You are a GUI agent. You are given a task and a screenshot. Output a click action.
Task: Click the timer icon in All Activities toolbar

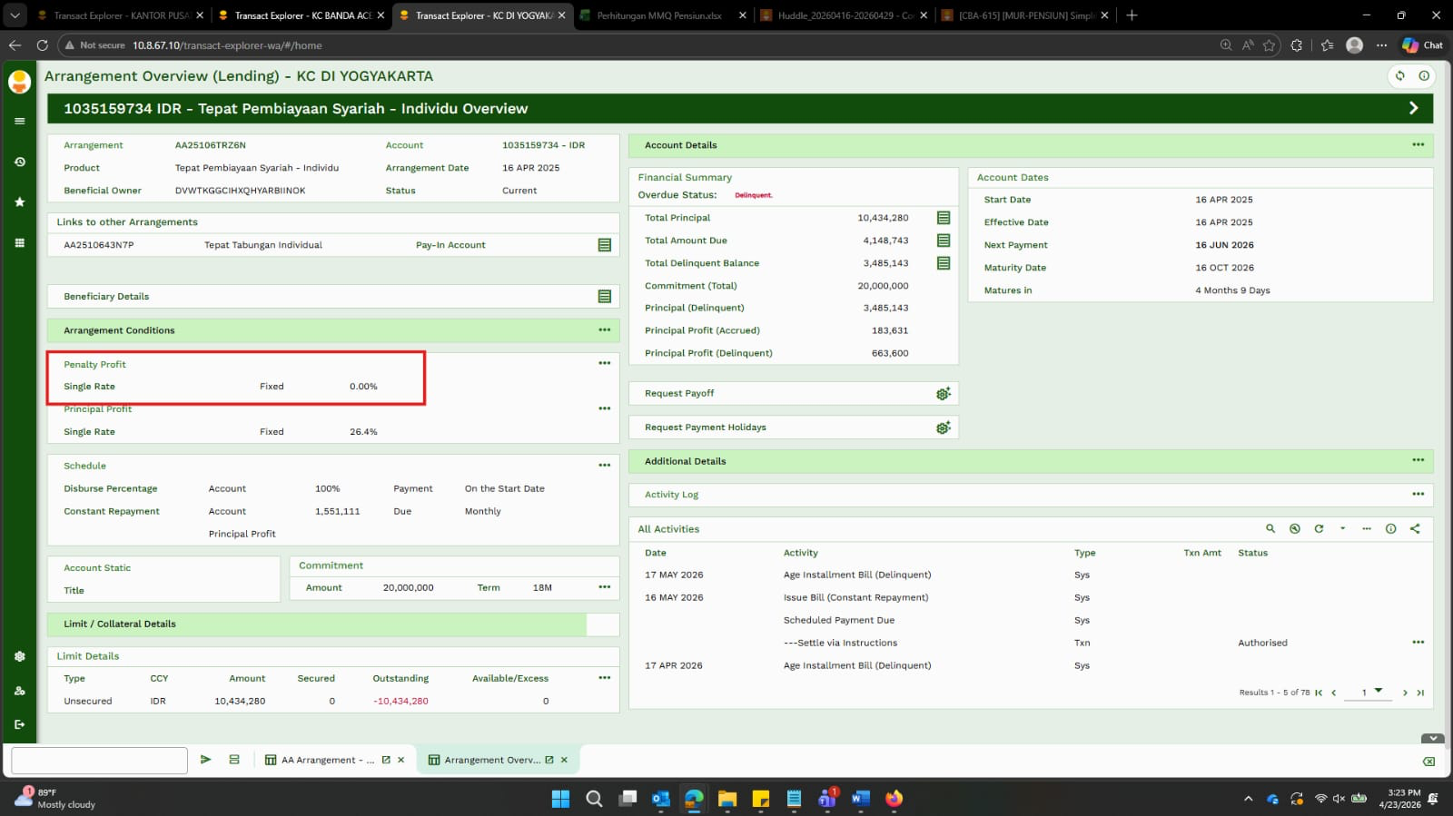pos(1295,528)
